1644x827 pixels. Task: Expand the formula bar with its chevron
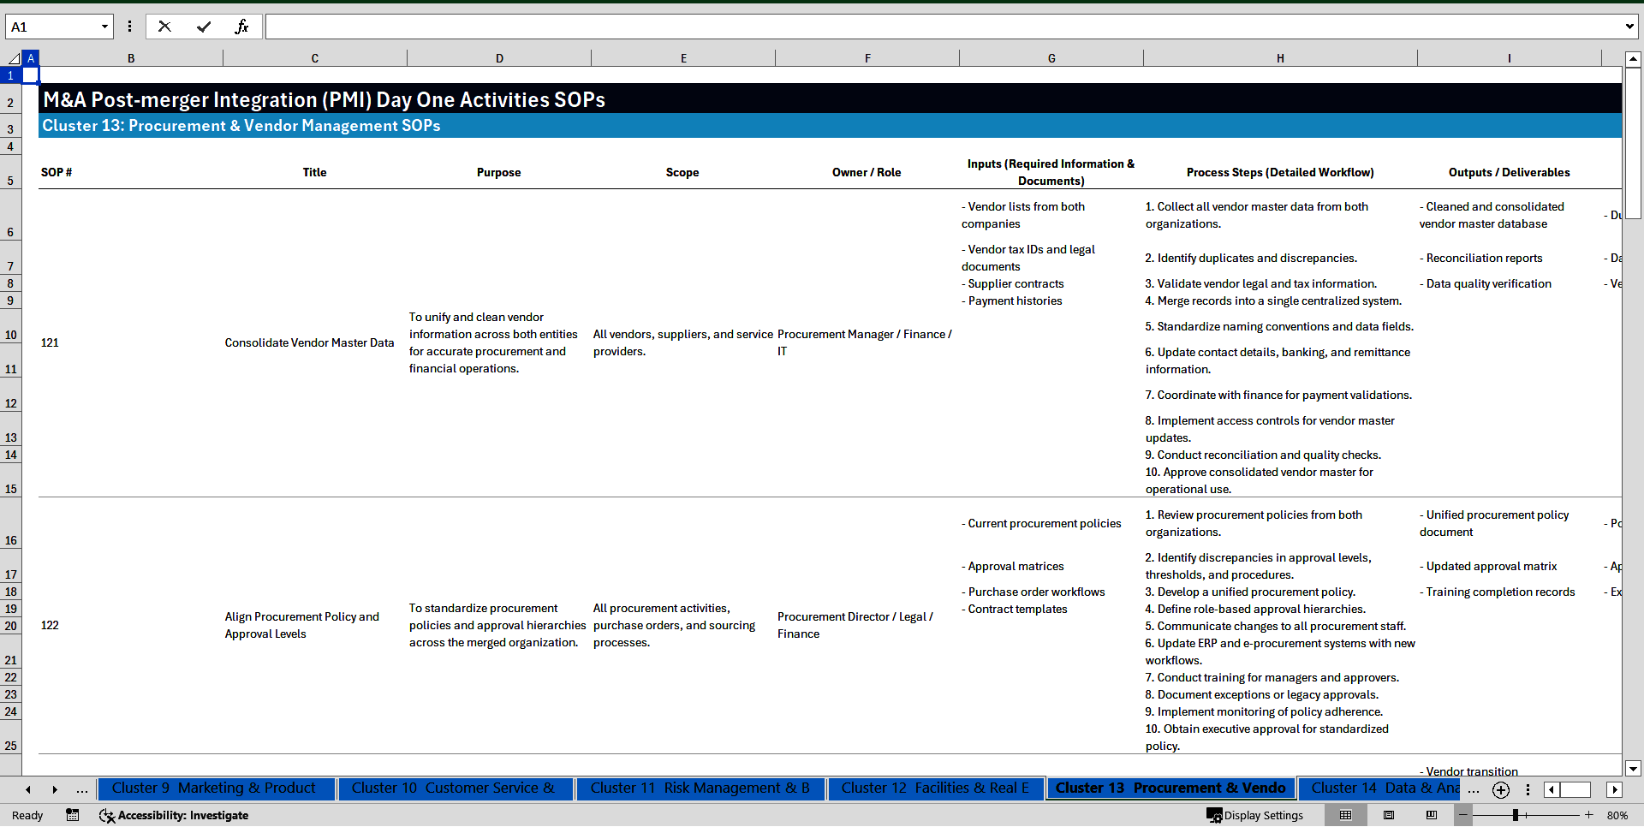tap(1631, 27)
